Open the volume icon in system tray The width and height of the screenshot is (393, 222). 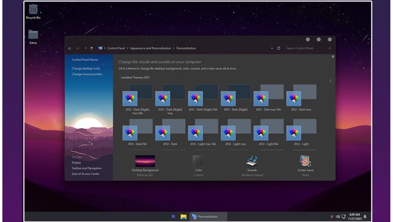tap(338, 217)
